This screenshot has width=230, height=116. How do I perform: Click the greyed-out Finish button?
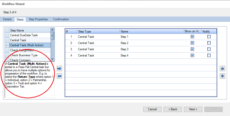[x=213, y=109]
